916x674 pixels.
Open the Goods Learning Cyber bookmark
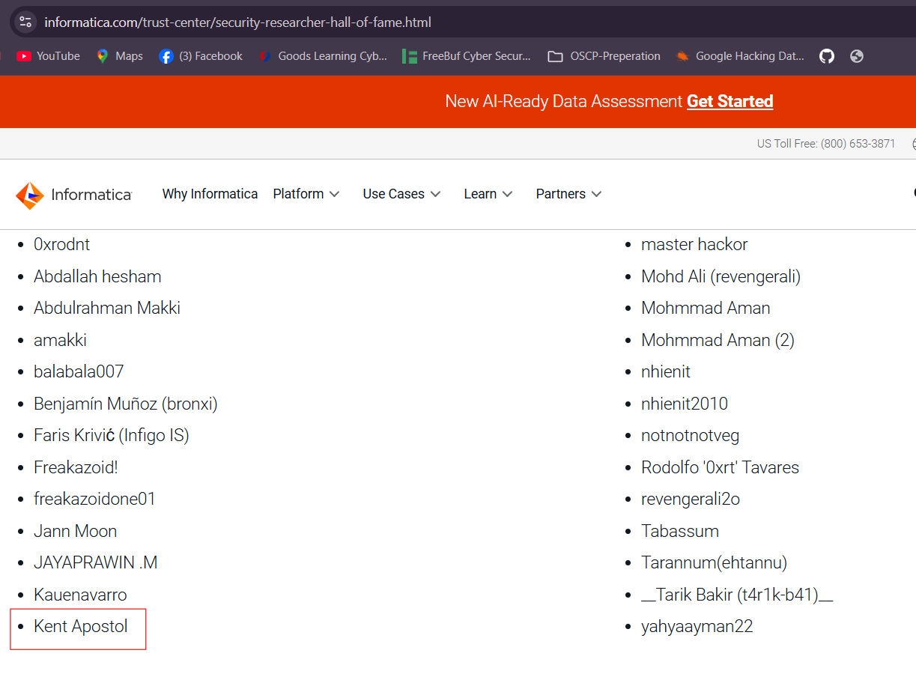tap(324, 56)
